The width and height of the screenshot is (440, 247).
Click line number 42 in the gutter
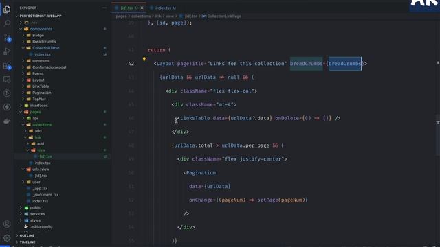[131, 64]
